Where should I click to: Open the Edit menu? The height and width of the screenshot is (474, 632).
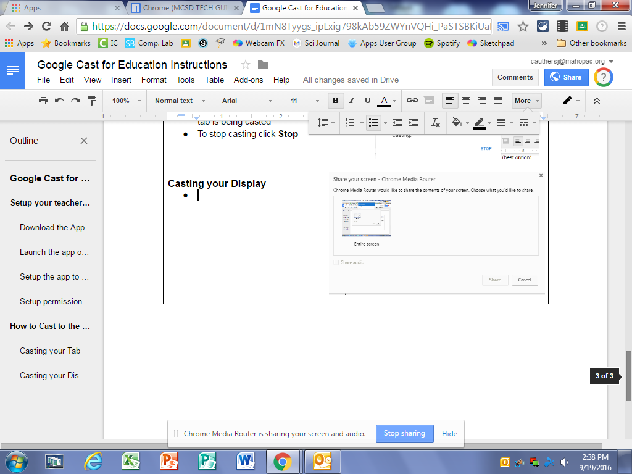pyautogui.click(x=67, y=80)
